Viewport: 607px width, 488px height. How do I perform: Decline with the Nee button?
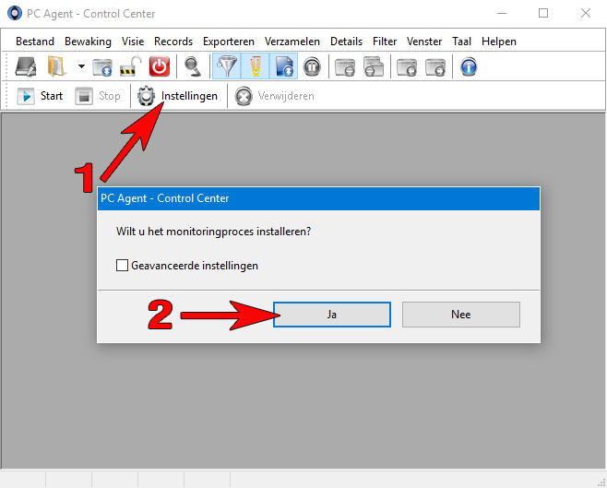(x=460, y=315)
